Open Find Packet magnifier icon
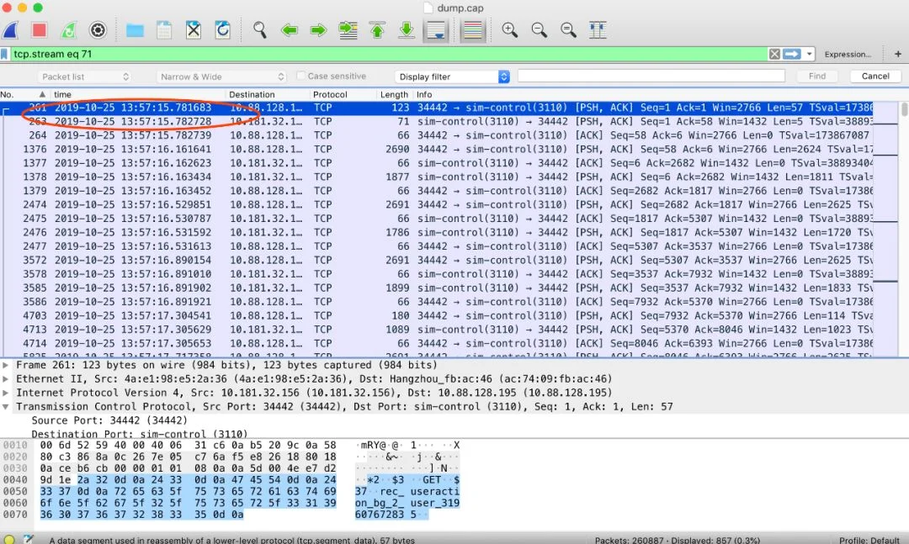The image size is (909, 544). coord(260,30)
